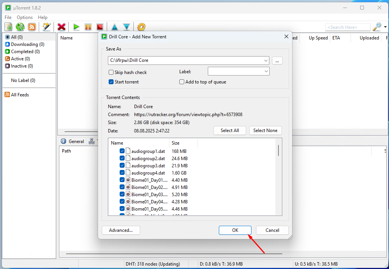Uncheck the audiogroup4.dat file checkbox
The height and width of the screenshot is (269, 389).
click(122, 172)
